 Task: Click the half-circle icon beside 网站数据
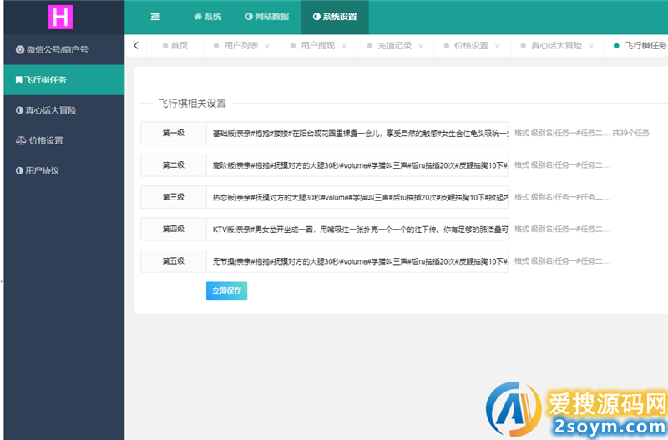pyautogui.click(x=249, y=16)
